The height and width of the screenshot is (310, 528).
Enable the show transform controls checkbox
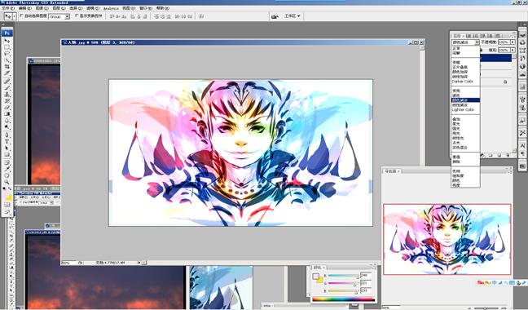pos(77,15)
